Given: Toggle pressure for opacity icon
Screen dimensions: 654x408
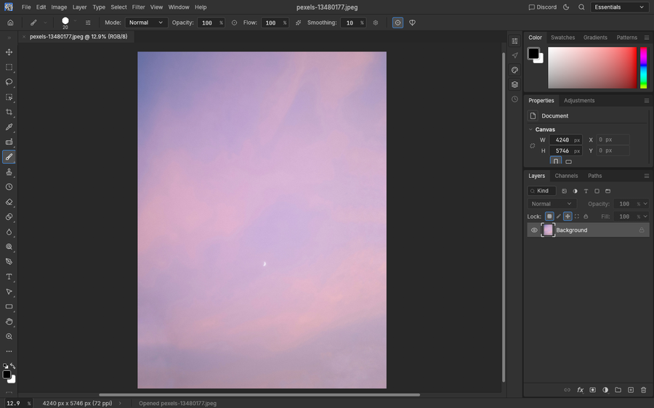Looking at the screenshot, I should click(235, 23).
